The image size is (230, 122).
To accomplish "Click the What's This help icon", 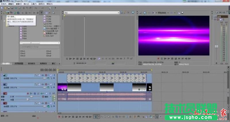I will click(x=55, y=8).
